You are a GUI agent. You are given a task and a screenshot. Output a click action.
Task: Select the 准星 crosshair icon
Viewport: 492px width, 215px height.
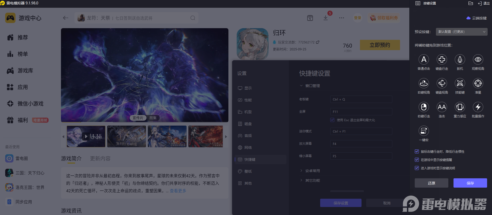point(478,83)
